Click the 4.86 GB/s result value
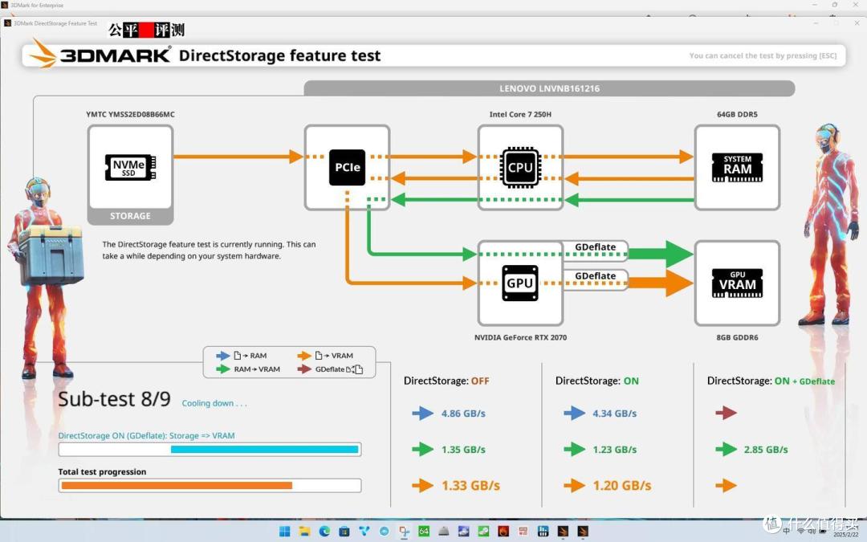Viewport: 867px width, 542px height. coord(463,414)
